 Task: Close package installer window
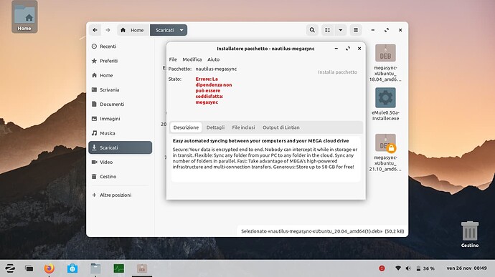(x=359, y=49)
